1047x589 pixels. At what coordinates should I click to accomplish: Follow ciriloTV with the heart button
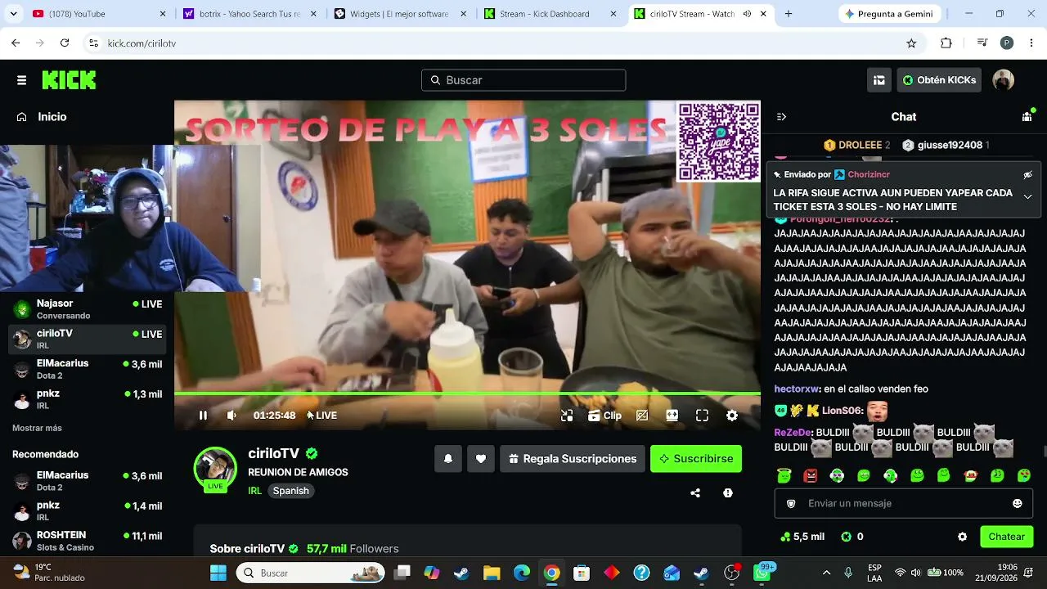pyautogui.click(x=481, y=459)
